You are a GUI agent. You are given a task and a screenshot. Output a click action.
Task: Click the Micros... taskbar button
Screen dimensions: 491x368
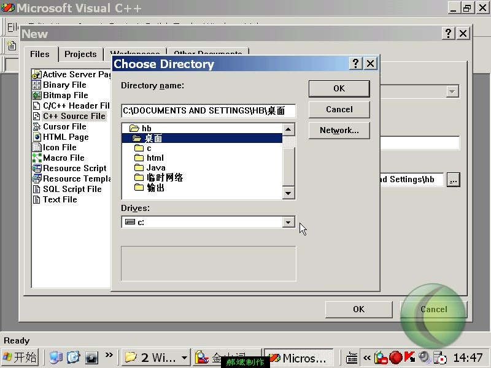point(298,358)
